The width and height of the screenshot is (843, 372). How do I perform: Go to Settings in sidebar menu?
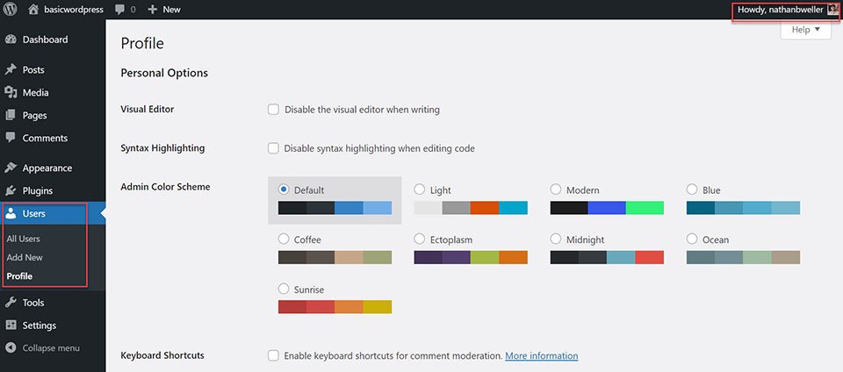[39, 325]
